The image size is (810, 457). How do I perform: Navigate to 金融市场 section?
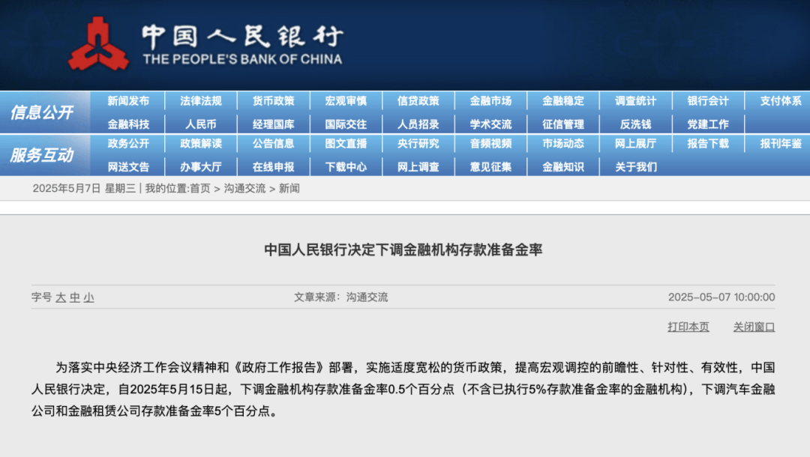click(x=491, y=102)
